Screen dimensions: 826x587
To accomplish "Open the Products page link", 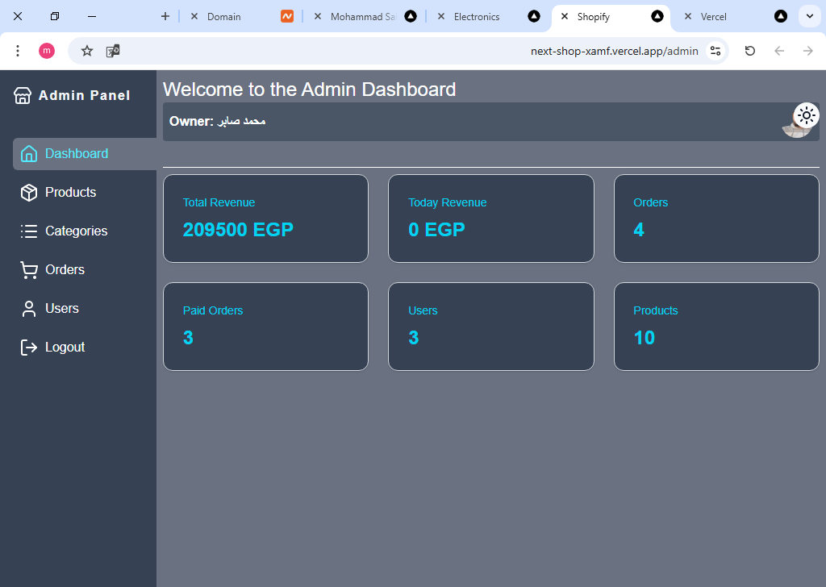I will coord(70,193).
